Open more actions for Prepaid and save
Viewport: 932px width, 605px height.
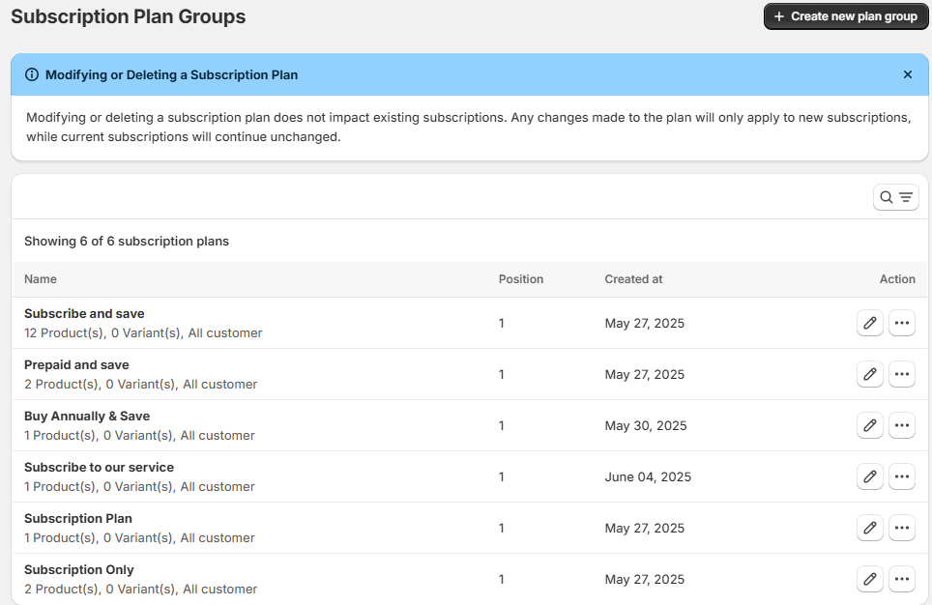pos(901,374)
